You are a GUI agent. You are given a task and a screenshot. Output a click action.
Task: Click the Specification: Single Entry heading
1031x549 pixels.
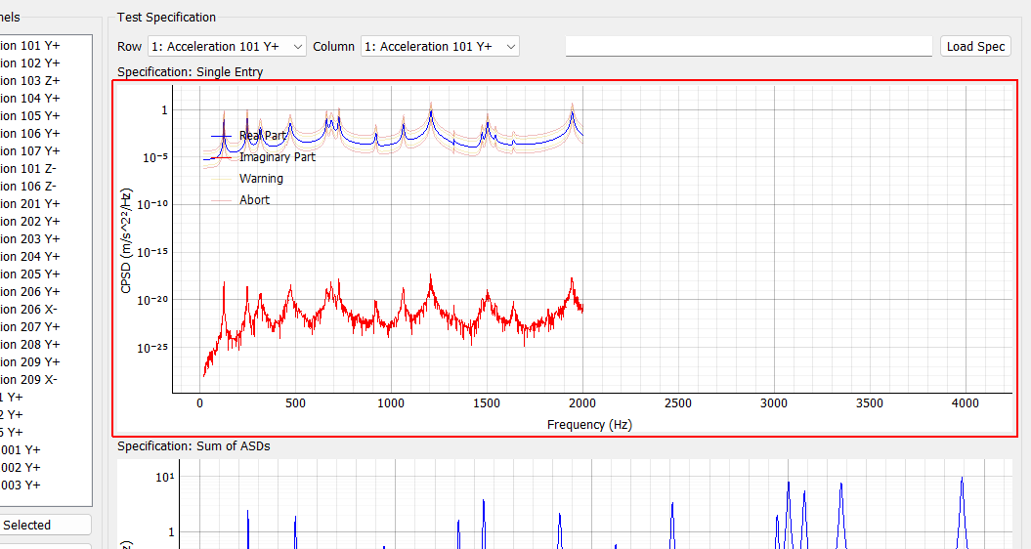tap(190, 71)
